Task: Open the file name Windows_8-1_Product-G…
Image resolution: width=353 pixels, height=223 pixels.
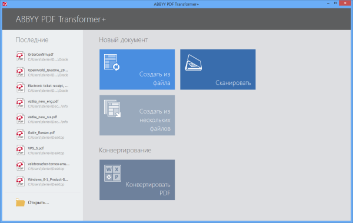Action: coord(48,179)
